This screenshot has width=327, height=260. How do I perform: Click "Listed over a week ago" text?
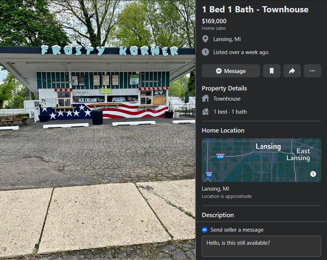point(241,52)
